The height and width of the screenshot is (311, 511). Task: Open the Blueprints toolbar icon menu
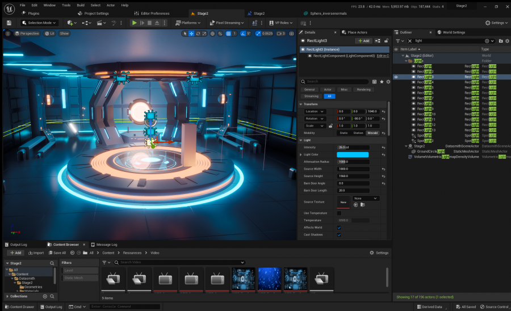[x=87, y=23]
